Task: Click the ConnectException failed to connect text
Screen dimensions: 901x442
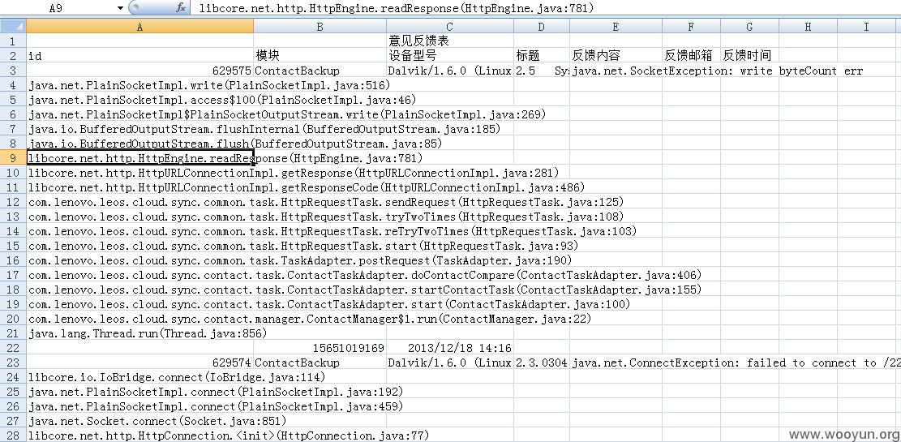Action: pos(736,363)
